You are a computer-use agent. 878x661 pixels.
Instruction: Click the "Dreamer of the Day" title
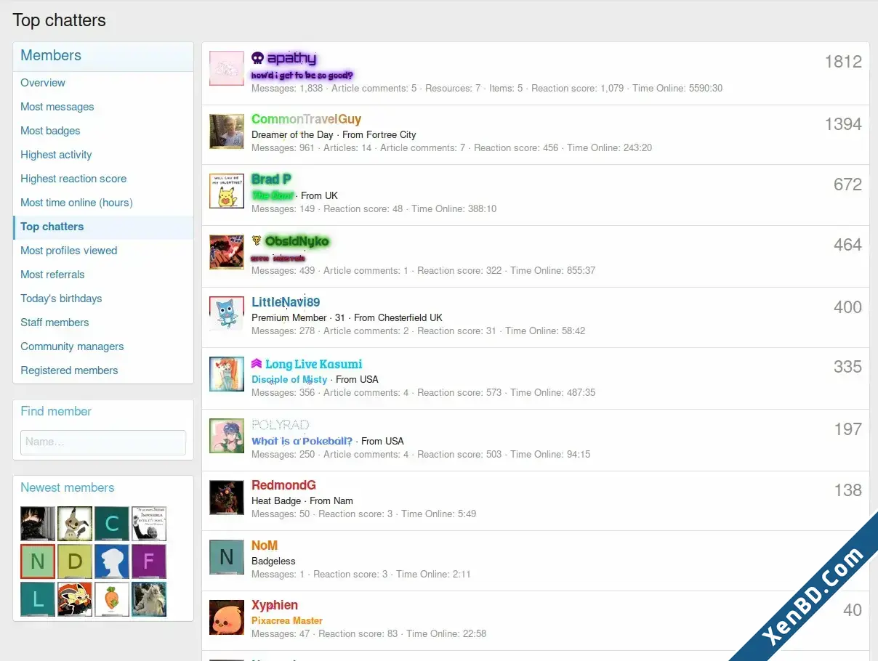pyautogui.click(x=292, y=134)
